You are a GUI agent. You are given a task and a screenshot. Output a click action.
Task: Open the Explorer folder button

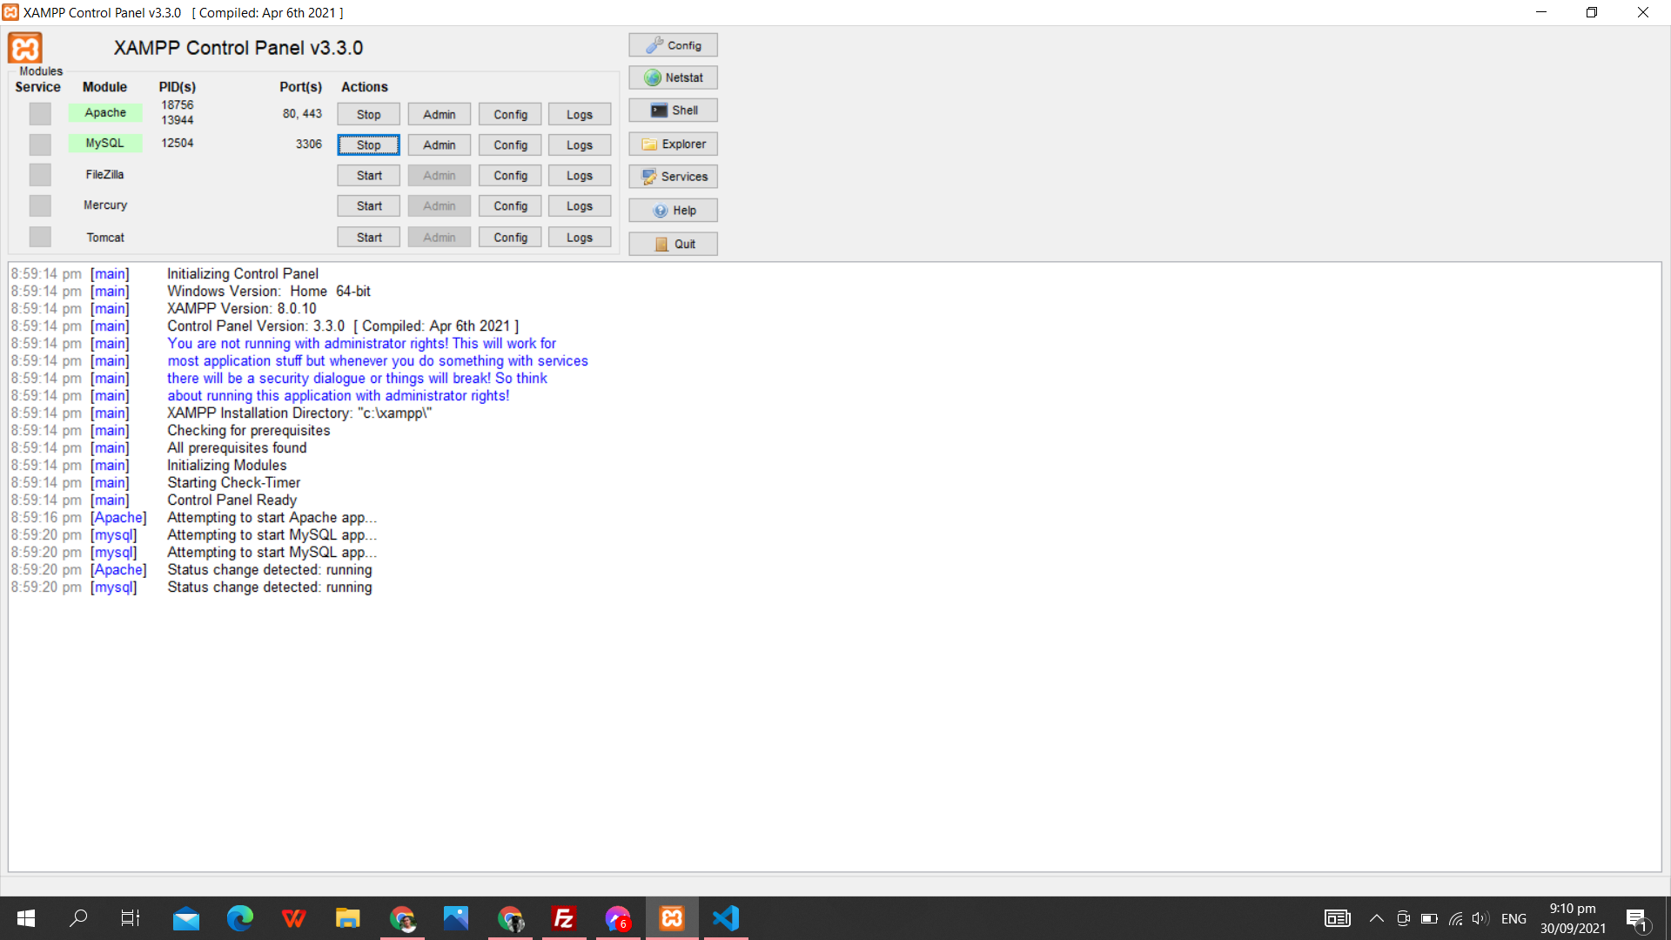[673, 144]
